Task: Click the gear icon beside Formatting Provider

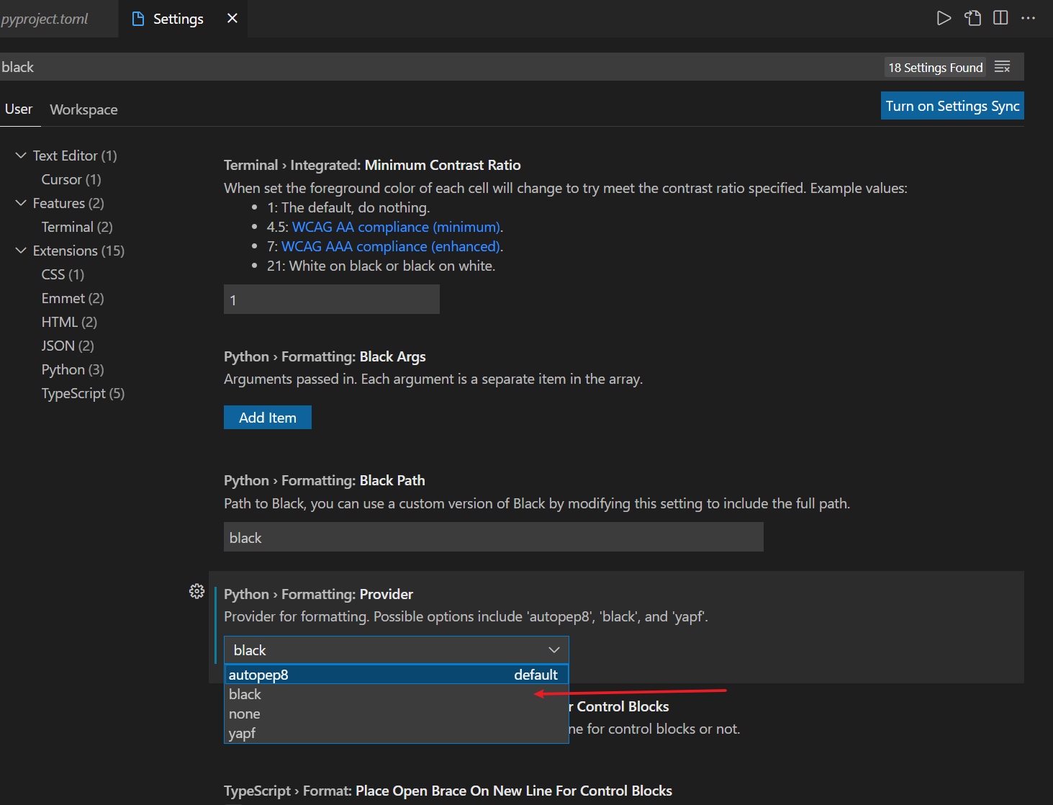Action: (196, 591)
